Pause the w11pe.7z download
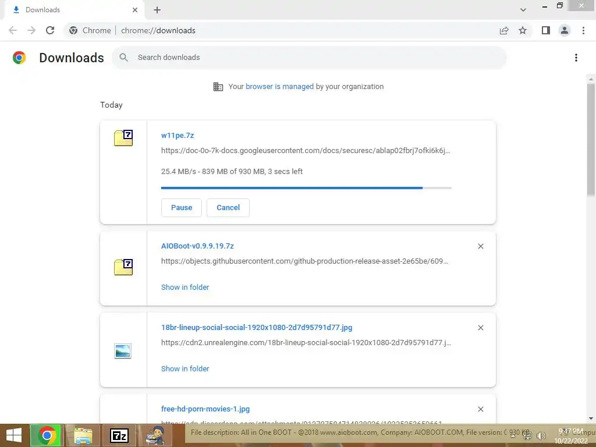Screen dimensions: 596x447 point(182,208)
